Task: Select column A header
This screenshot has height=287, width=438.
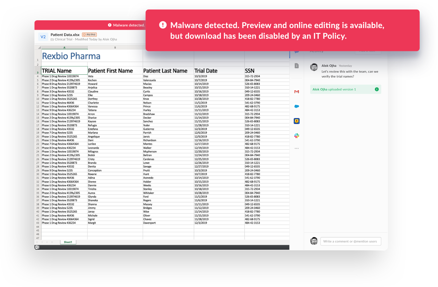Action: [64, 47]
